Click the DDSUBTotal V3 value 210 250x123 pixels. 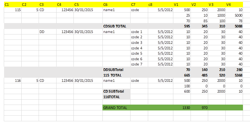[217, 70]
